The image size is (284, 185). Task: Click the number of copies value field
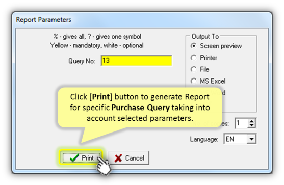click(242, 123)
